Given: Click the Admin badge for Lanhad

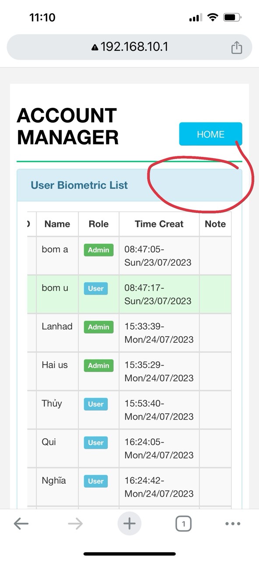Looking at the screenshot, I should pos(98,327).
